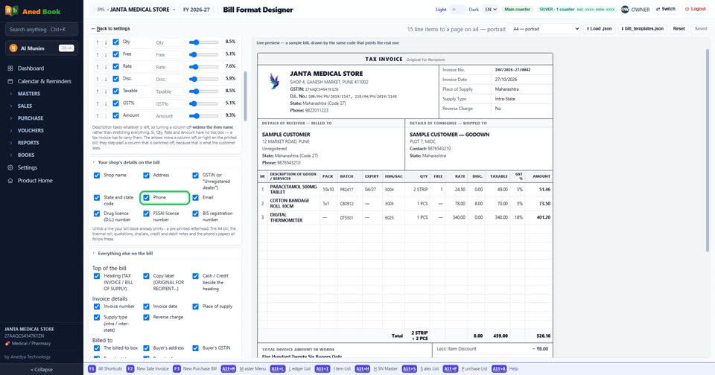Screen dimensions: 715x375
Task: Click the Calendar & Reminders icon
Action: (x=10, y=81)
